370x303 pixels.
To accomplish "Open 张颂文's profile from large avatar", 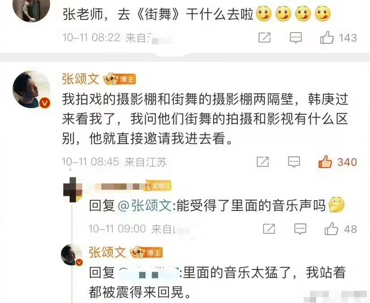I will click(x=31, y=89).
